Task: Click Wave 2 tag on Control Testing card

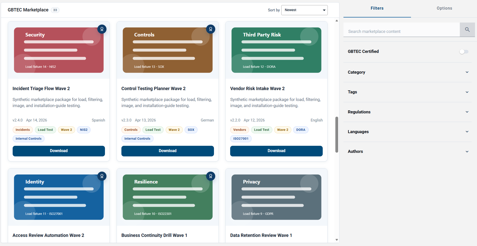Action: click(x=174, y=130)
